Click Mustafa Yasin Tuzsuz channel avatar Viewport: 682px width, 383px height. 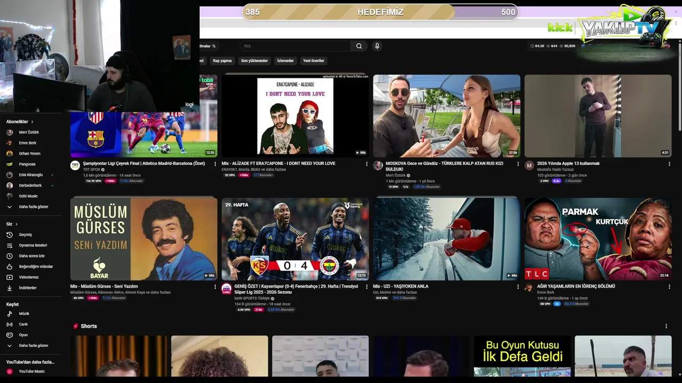point(529,165)
